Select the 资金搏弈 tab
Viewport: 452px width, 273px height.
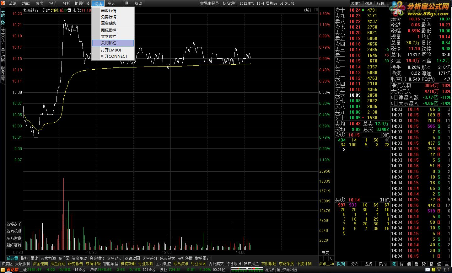[x=97, y=258]
